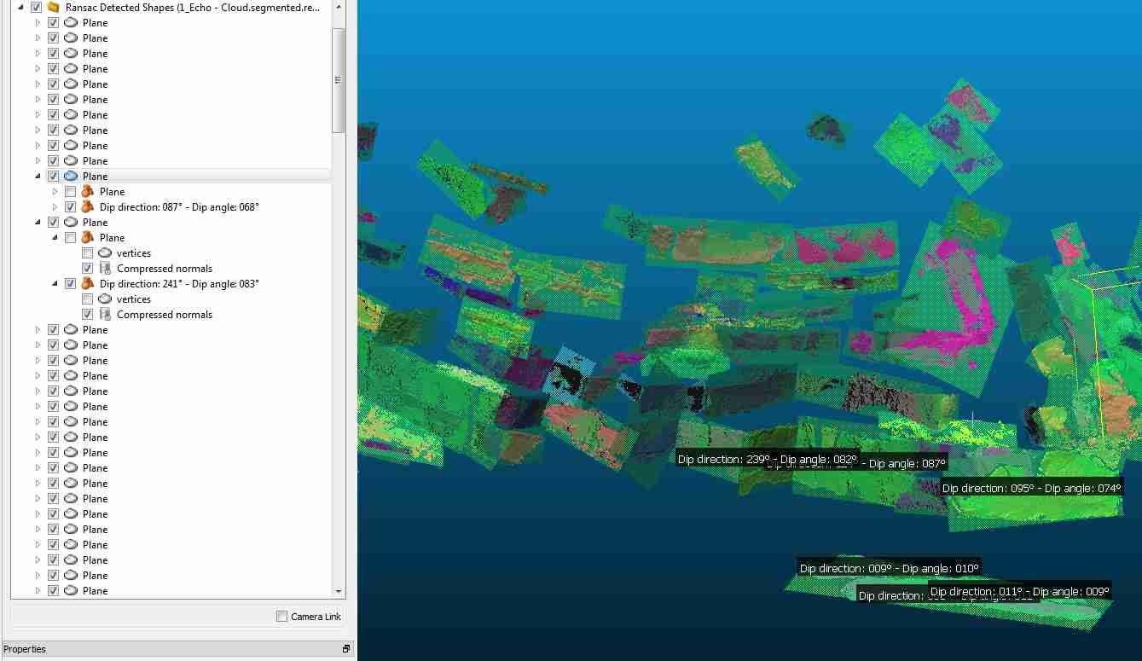Image resolution: width=1142 pixels, height=661 pixels.
Task: Click the Compressed normals icon above Dip direction 241°
Action: click(105, 269)
